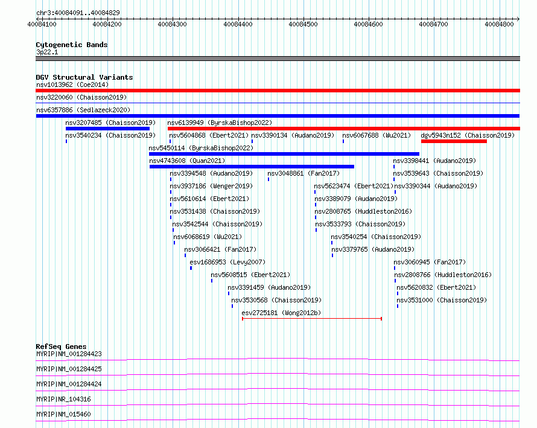Click the 40084700 ruler position label
Screen dimensions: 537x428
point(434,24)
